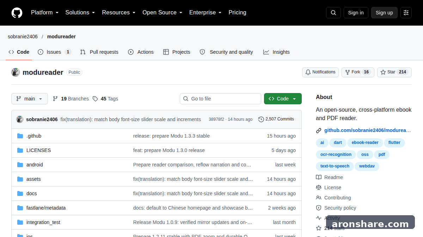Open the main branch selector dropdown
The width and height of the screenshot is (423, 237).
pos(29,99)
